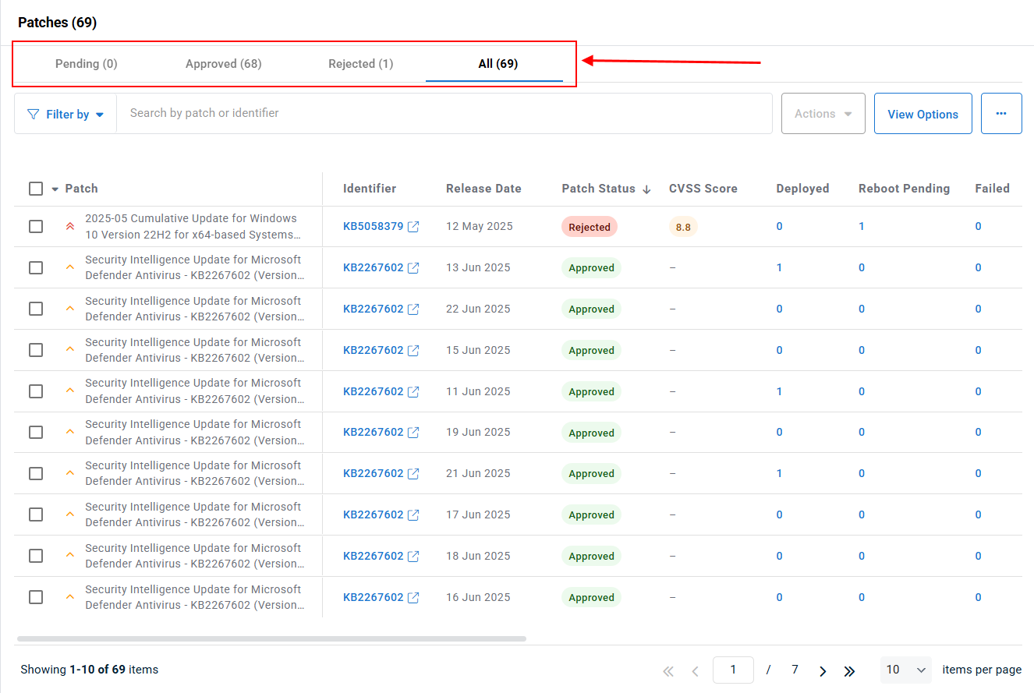Click red critical severity icon of Cumulative Update row
1034x693 pixels.
coord(70,226)
